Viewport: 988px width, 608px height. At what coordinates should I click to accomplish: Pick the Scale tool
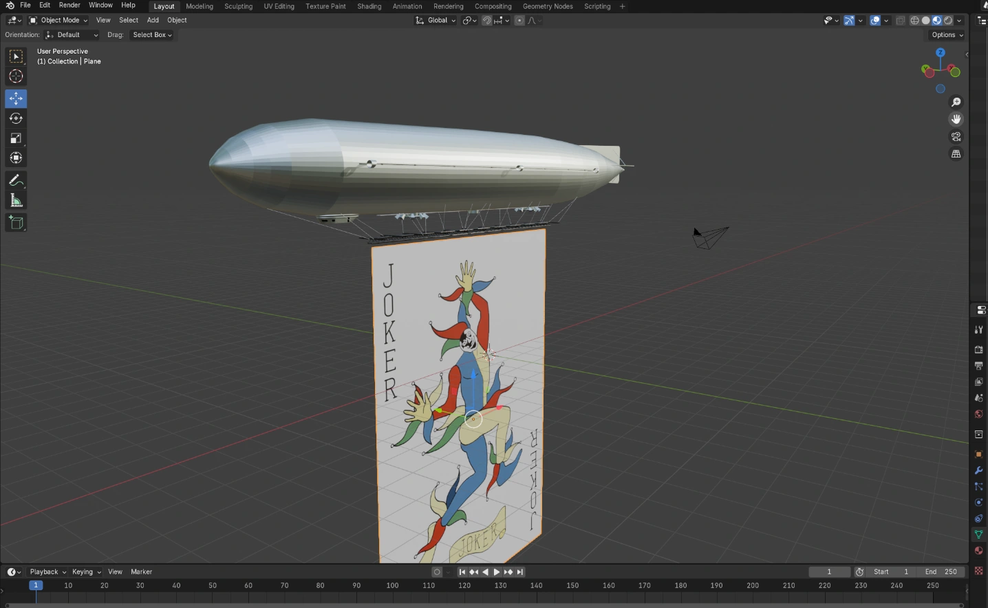tap(16, 138)
